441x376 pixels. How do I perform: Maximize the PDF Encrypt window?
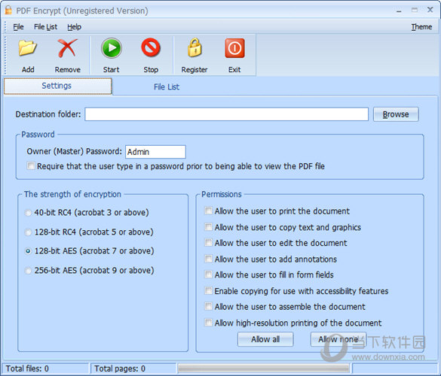click(415, 10)
